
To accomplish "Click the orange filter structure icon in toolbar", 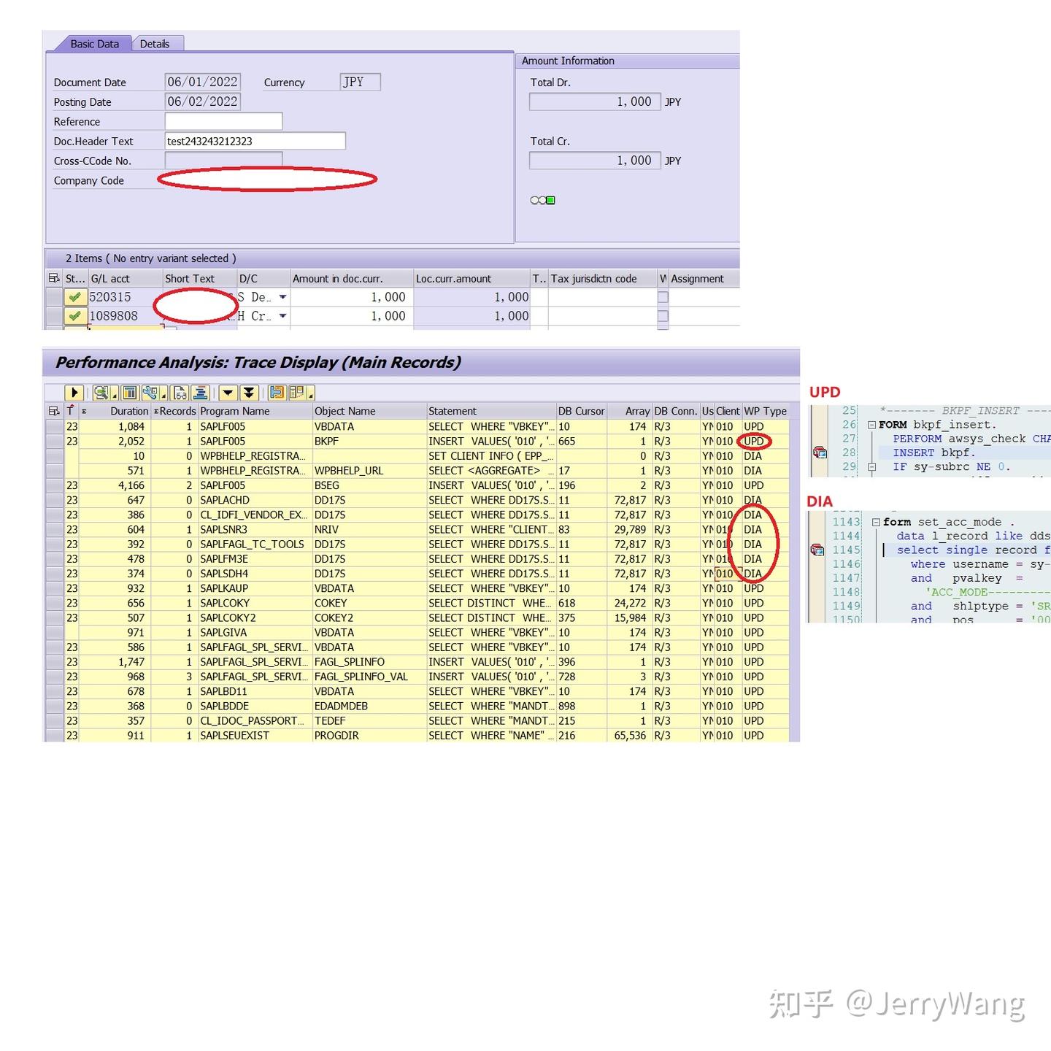I will point(277,393).
